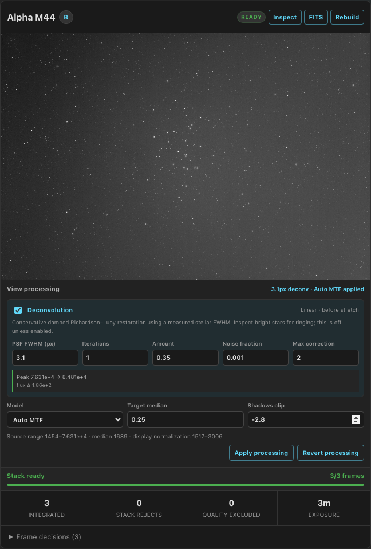Viewport: 371px width, 549px height.
Task: Click the 'Peak 7.631e+4 → 8.481e+4' readout
Action: point(52,377)
